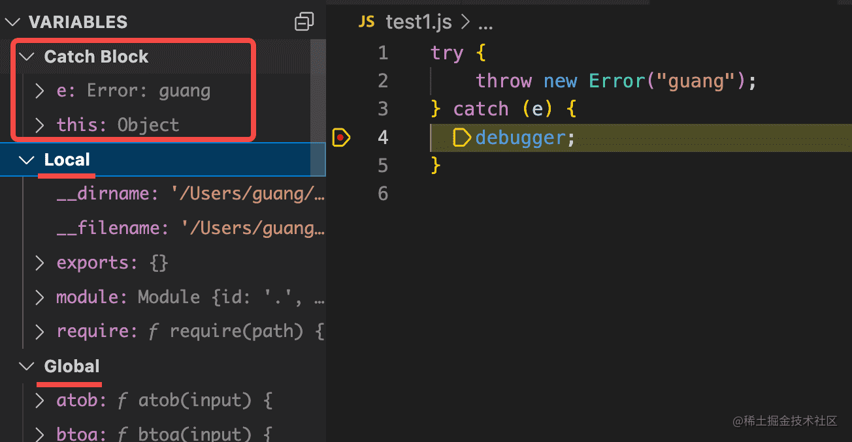Click the JS file icon in breadcrumb
The width and height of the screenshot is (852, 442).
point(367,22)
